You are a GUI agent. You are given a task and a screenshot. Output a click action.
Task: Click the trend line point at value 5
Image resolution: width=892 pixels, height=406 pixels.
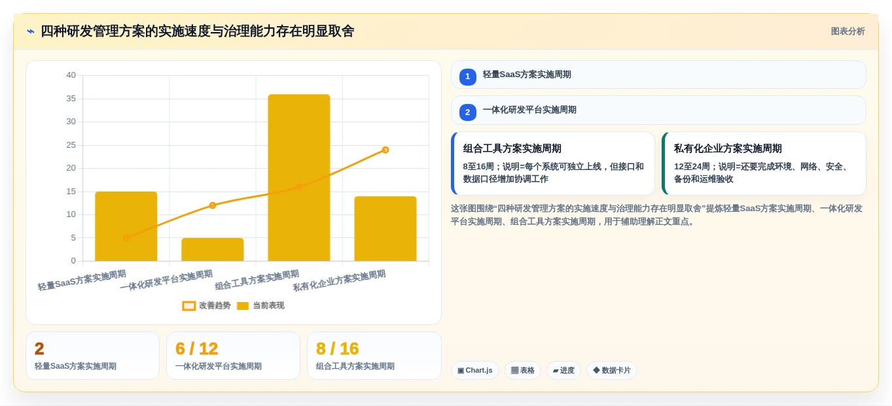[126, 238]
